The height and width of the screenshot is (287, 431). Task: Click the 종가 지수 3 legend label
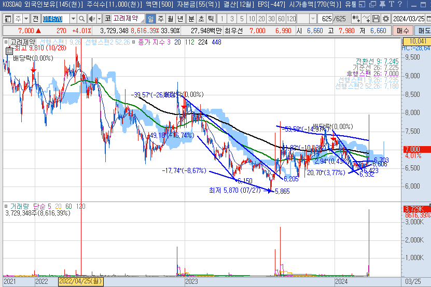(x=154, y=42)
